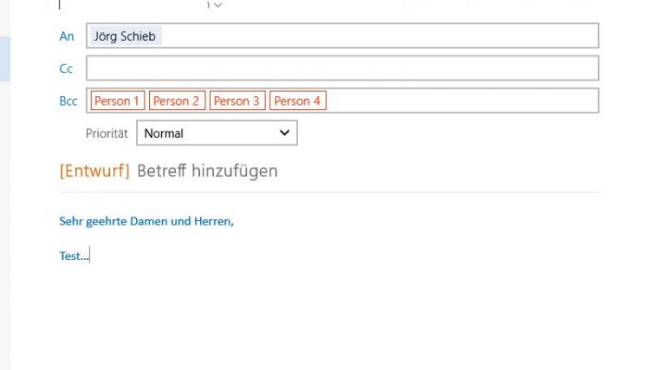The height and width of the screenshot is (370, 648).
Task: Click the empty message body area below Test
Action: pyautogui.click(x=329, y=314)
